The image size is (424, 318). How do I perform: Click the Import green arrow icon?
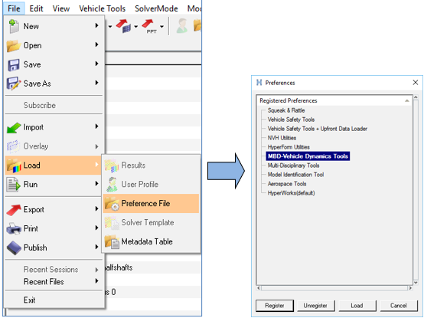tap(14, 127)
